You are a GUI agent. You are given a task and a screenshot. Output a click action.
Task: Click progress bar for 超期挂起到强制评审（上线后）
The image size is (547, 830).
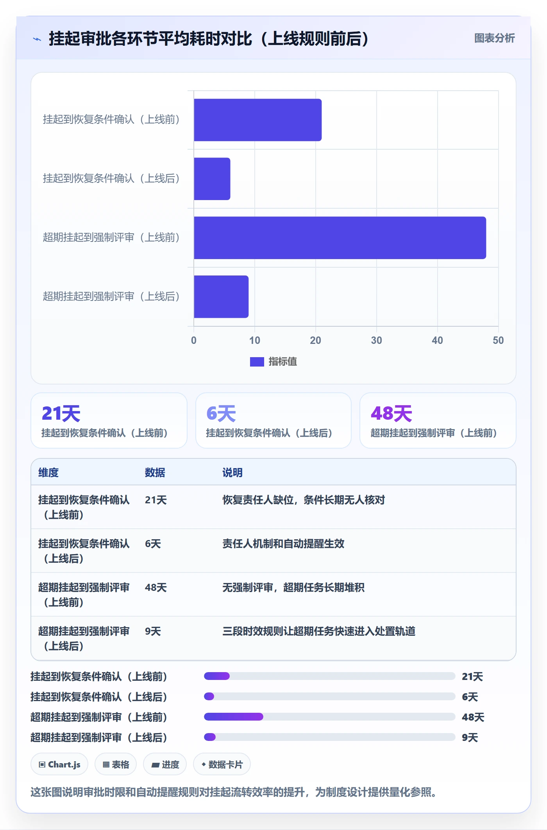[x=329, y=737]
